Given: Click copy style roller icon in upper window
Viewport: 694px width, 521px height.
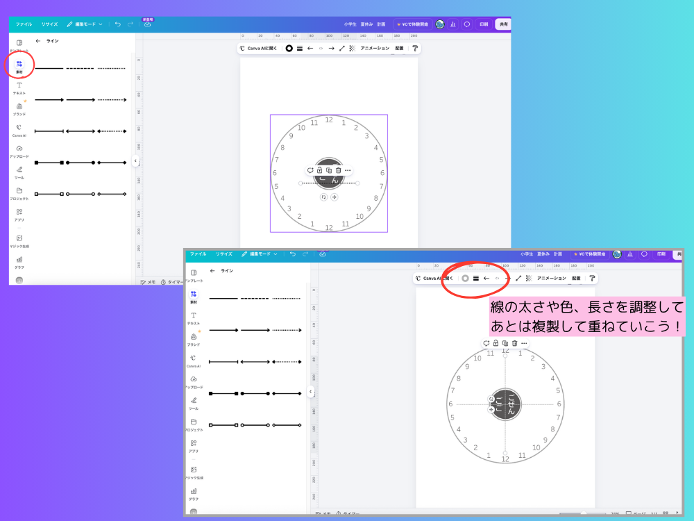Looking at the screenshot, I should (415, 49).
